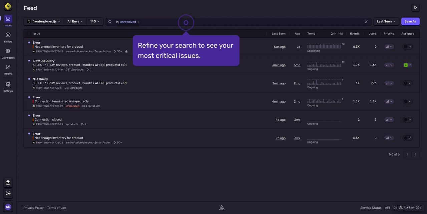Viewport: 427px width, 214px height.
Task: Open the Last Seen sort dropdown
Action: (386, 21)
